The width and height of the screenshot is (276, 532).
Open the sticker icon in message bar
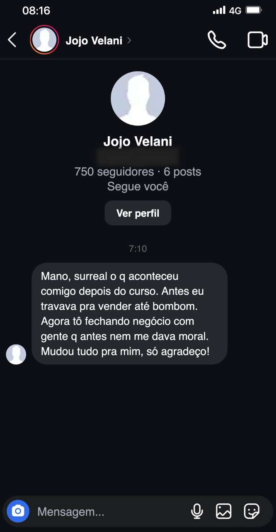pos(252,511)
